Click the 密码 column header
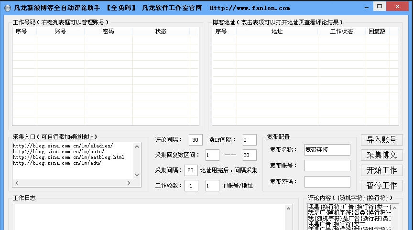 point(109,31)
